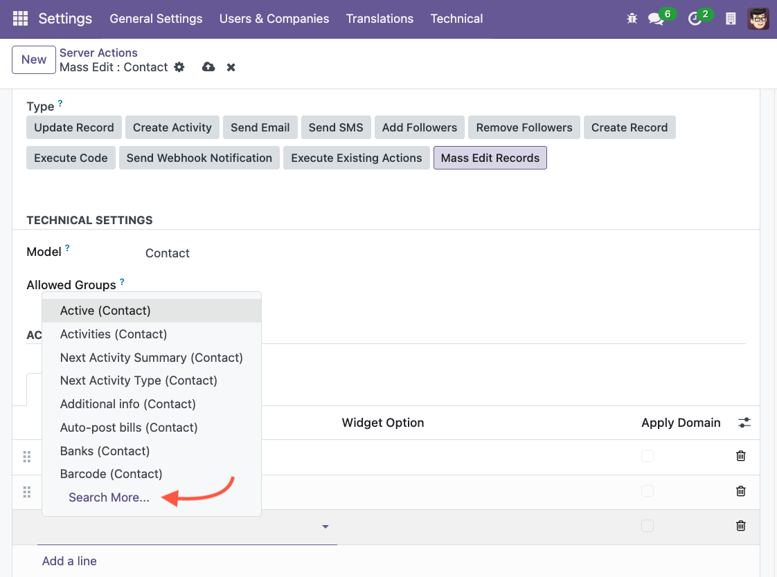This screenshot has height=577, width=777.
Task: Click the help question mark beside Type
Action: (x=60, y=103)
